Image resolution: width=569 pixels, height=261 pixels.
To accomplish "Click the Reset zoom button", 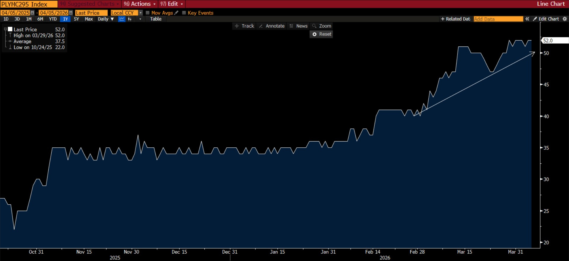I will pyautogui.click(x=322, y=34).
